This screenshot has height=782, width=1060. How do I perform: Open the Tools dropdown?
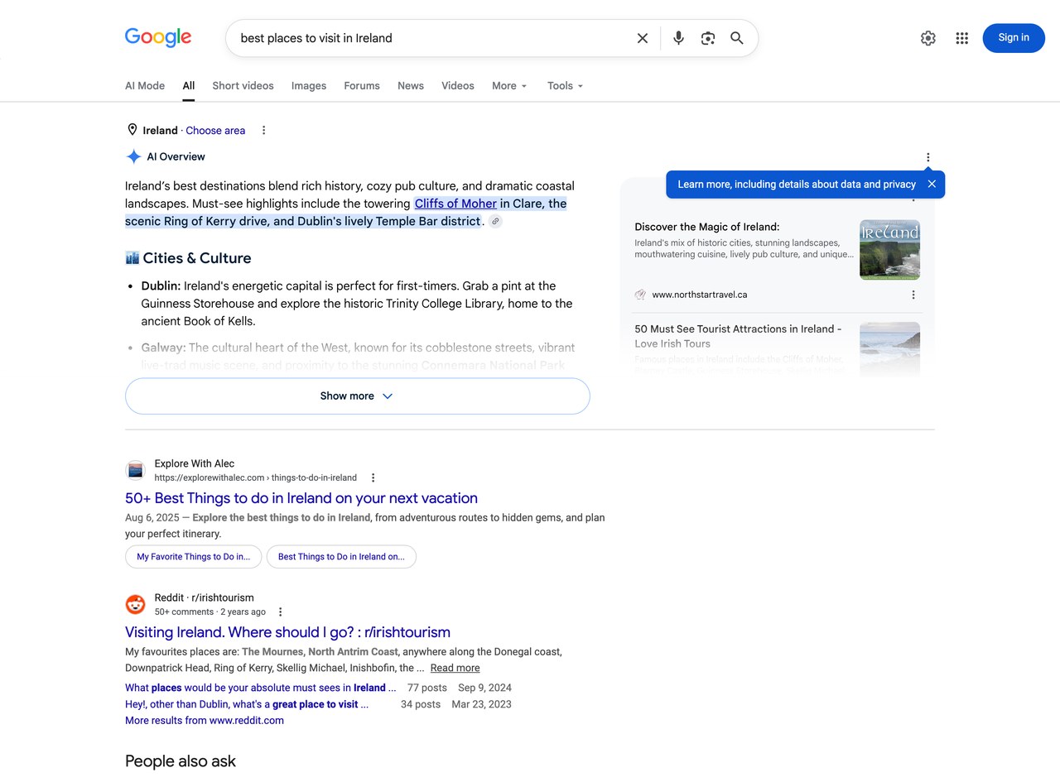566,86
